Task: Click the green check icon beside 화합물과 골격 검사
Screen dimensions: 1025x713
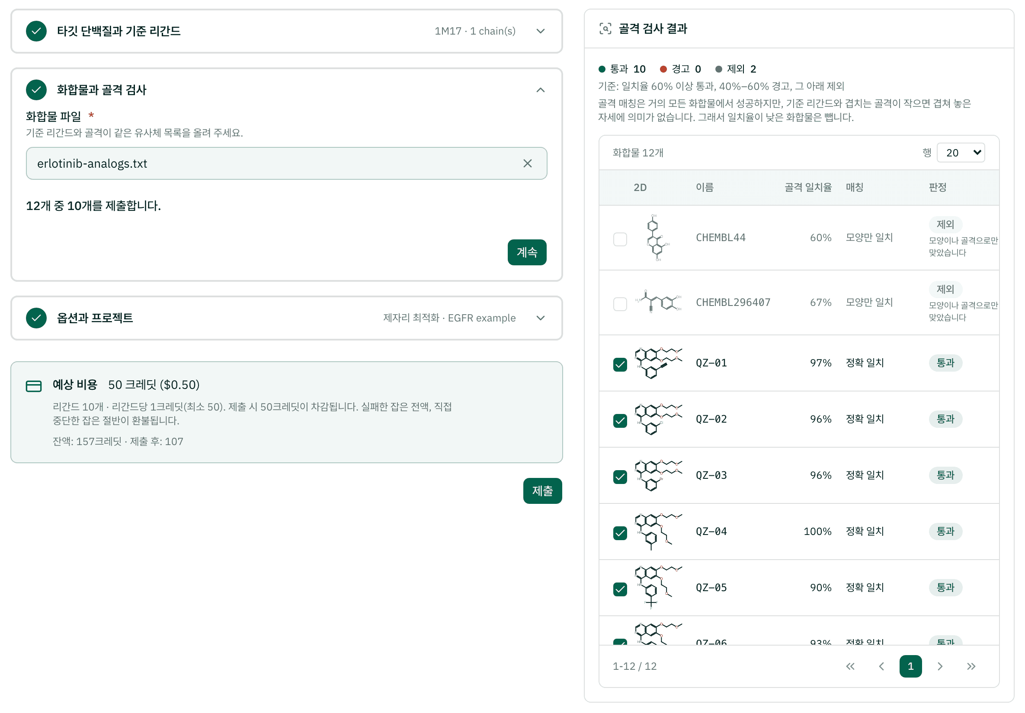Action: pyautogui.click(x=36, y=90)
